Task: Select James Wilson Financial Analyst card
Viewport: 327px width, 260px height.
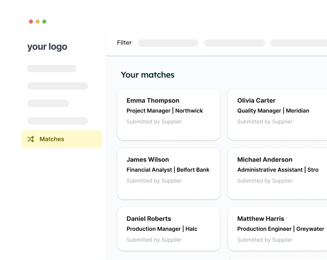Action: (169, 174)
